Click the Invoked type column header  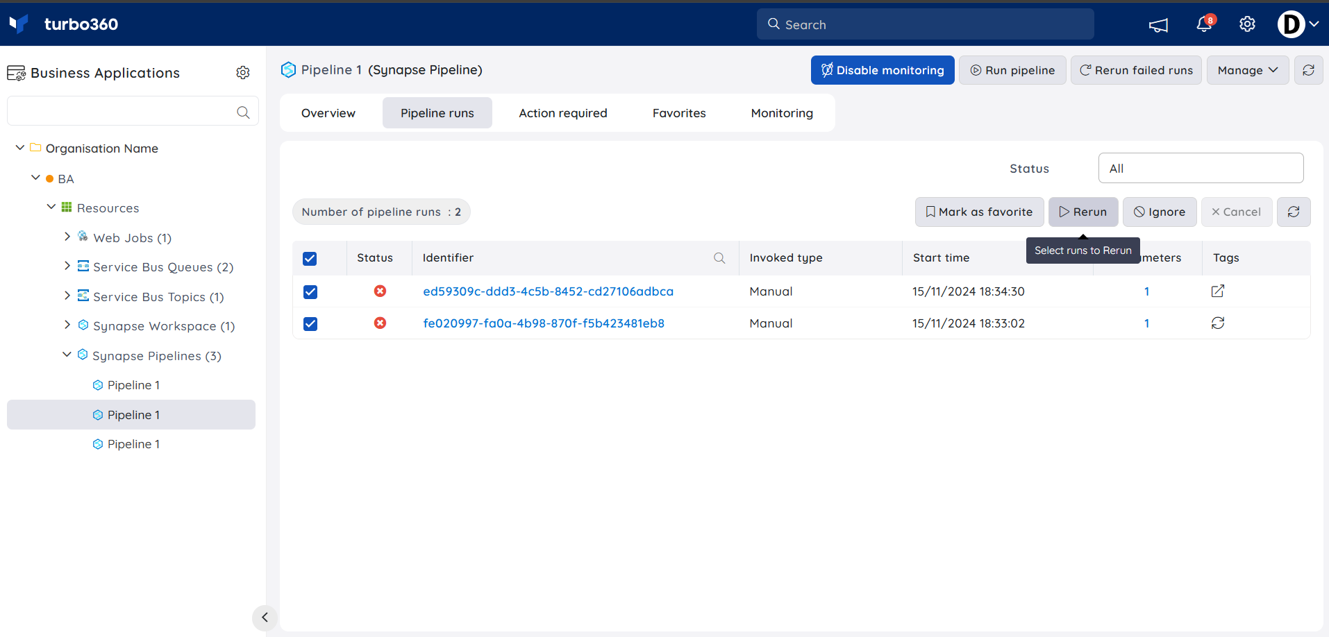[786, 257]
